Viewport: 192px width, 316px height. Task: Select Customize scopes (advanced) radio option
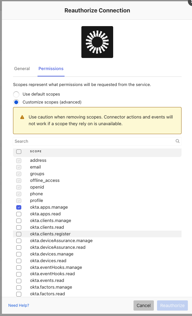(16, 102)
